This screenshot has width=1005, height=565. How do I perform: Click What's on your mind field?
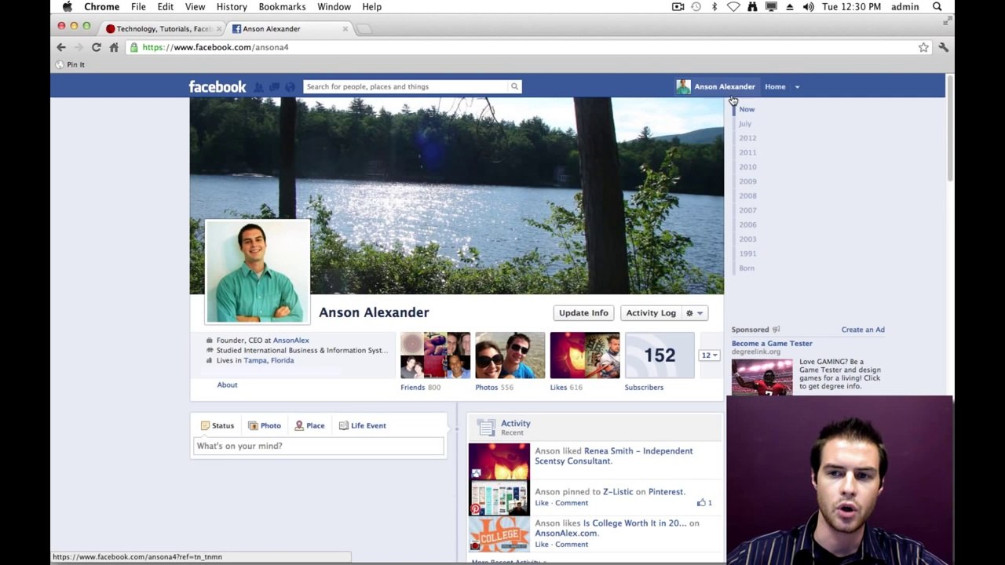(x=319, y=446)
